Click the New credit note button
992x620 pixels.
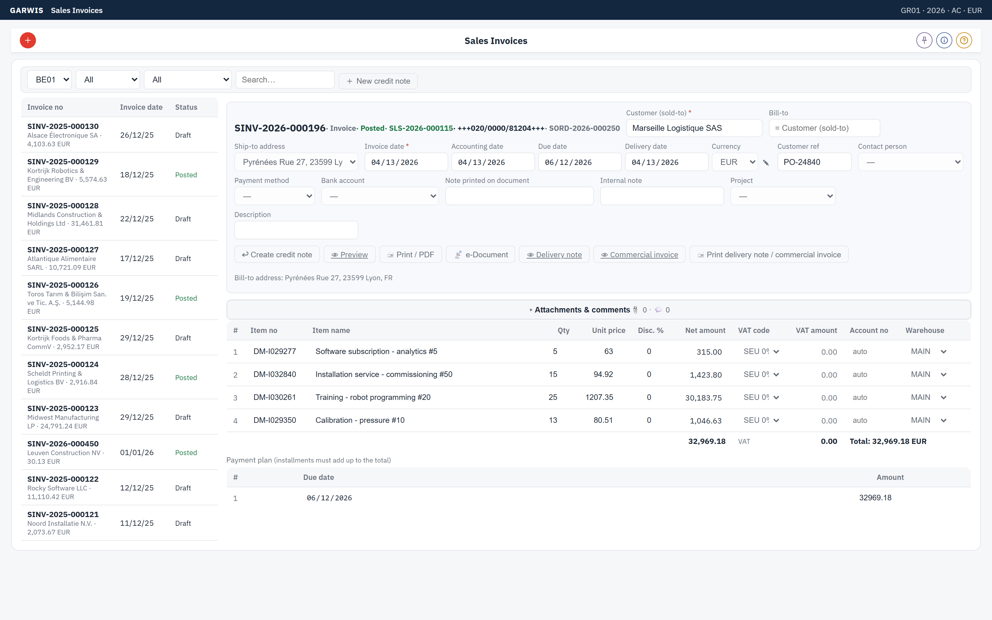378,81
